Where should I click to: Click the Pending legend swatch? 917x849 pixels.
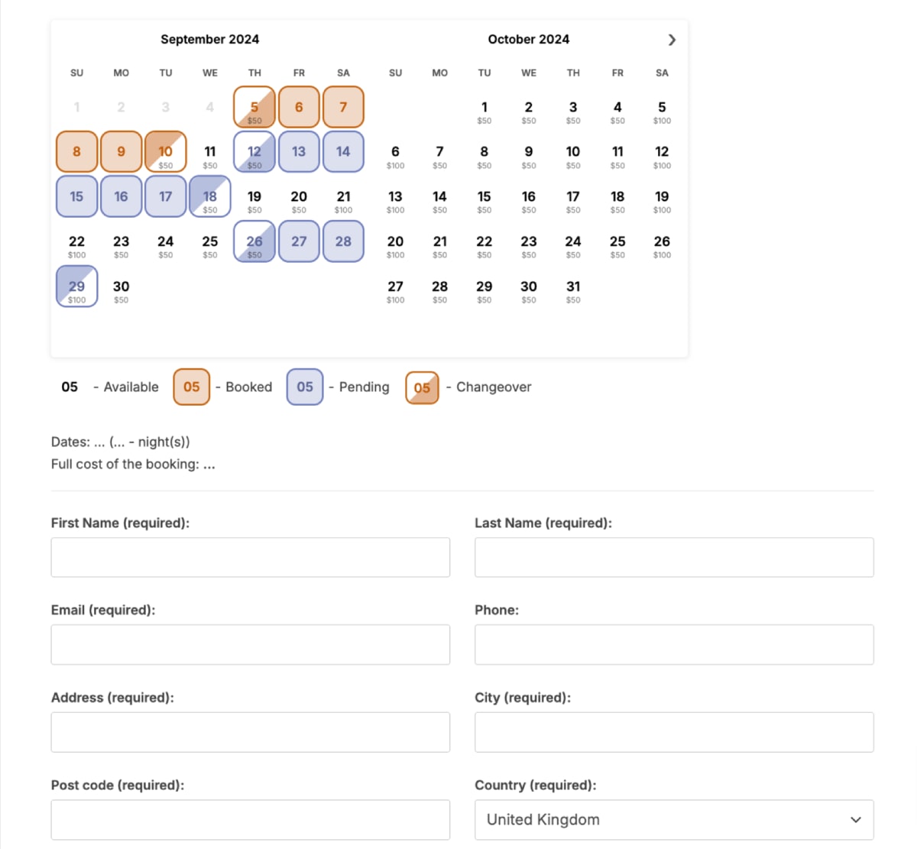pyautogui.click(x=305, y=387)
